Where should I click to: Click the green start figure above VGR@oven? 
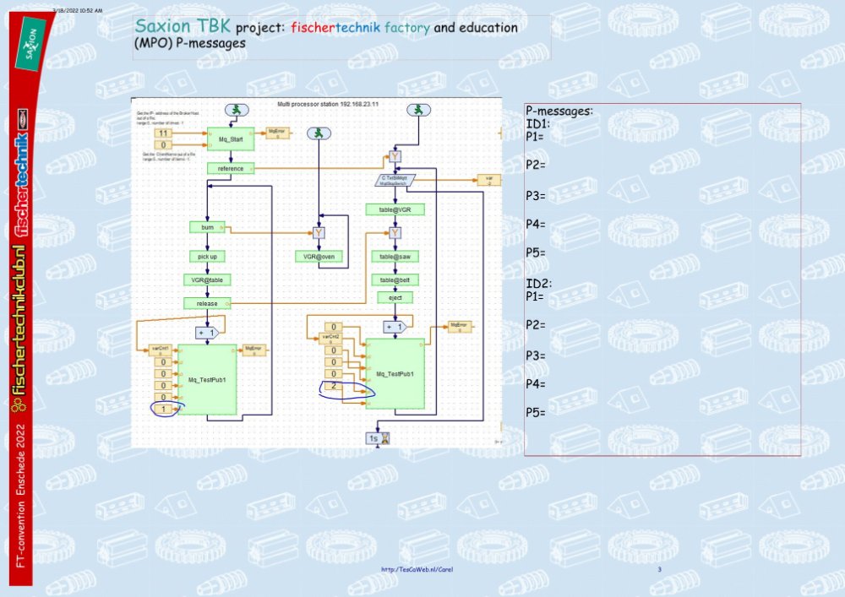tap(319, 133)
